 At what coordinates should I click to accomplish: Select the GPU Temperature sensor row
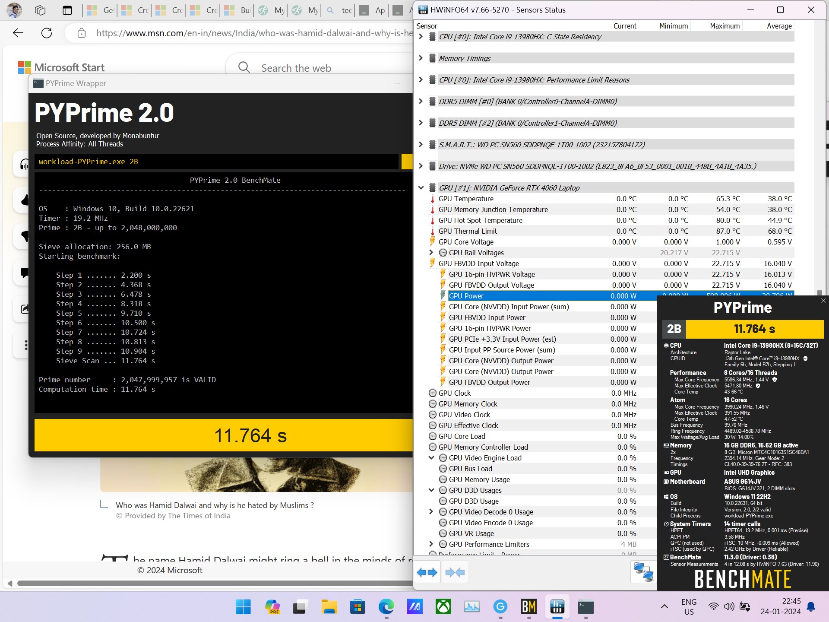[611, 199]
